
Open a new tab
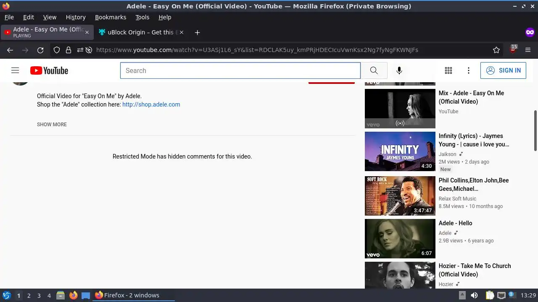pyautogui.click(x=197, y=32)
